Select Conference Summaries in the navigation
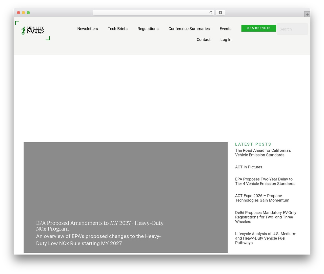Viewport: 324px width, 274px height. point(189,29)
